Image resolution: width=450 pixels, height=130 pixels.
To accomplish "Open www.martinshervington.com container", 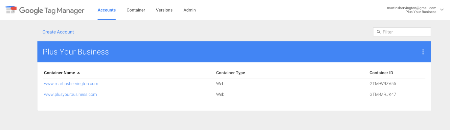I will [x=71, y=84].
